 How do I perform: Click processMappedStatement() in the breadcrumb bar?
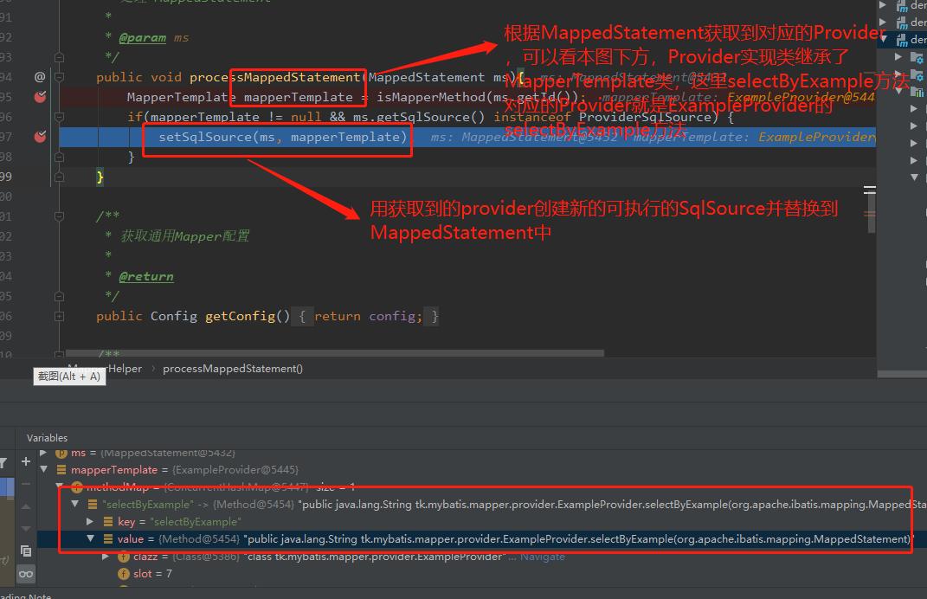pyautogui.click(x=232, y=369)
